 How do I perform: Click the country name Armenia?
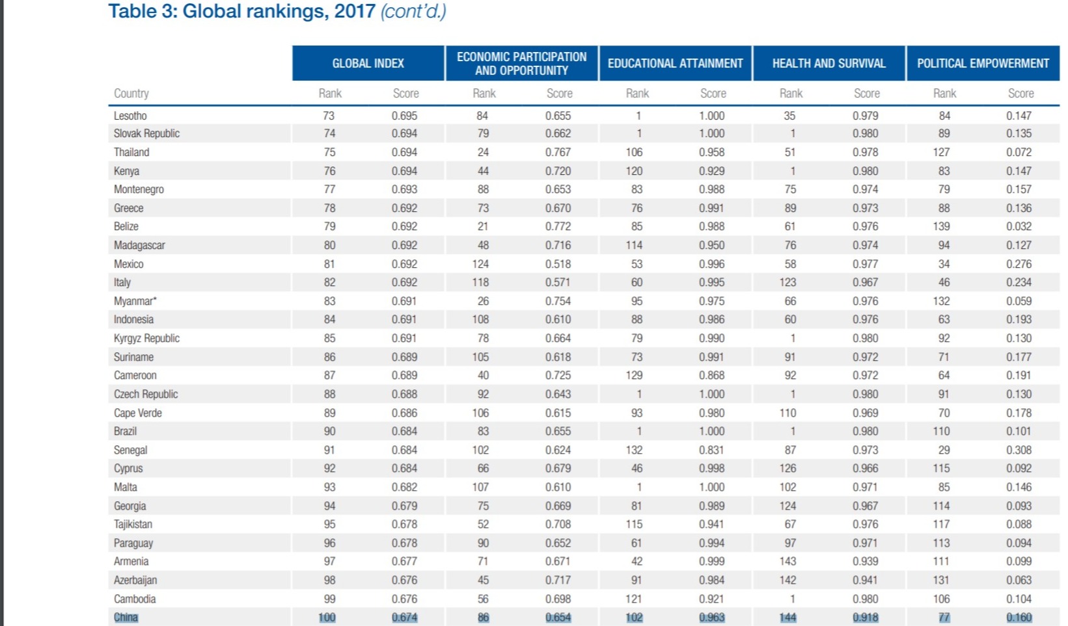(131, 561)
